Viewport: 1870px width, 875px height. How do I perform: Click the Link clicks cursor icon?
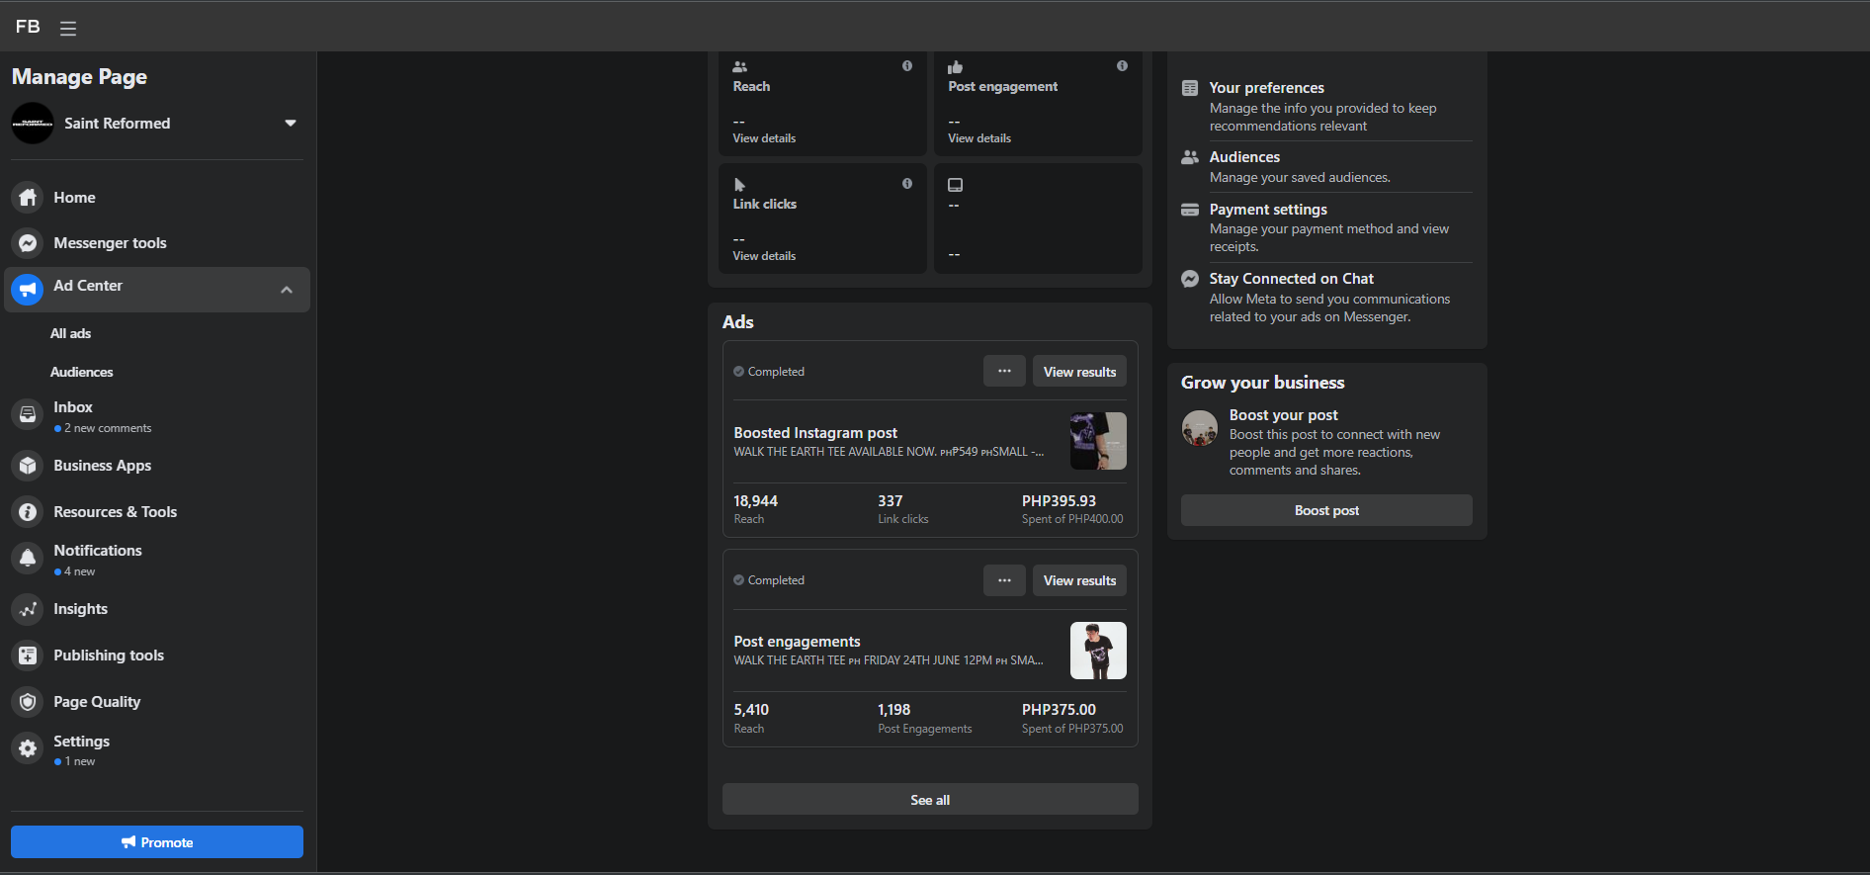point(739,185)
